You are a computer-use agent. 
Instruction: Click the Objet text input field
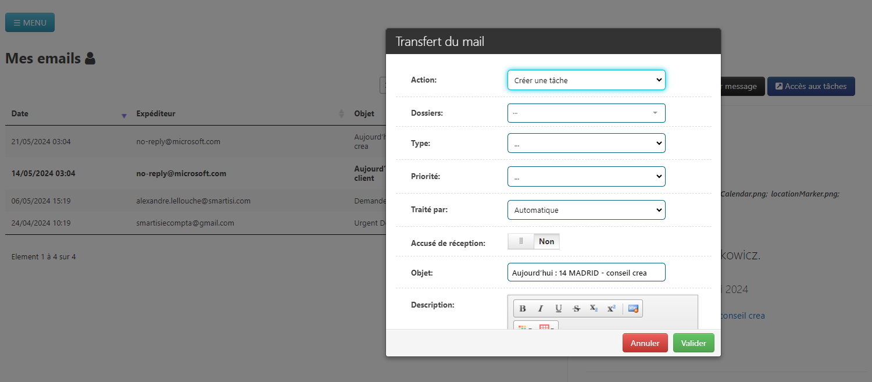pos(586,273)
